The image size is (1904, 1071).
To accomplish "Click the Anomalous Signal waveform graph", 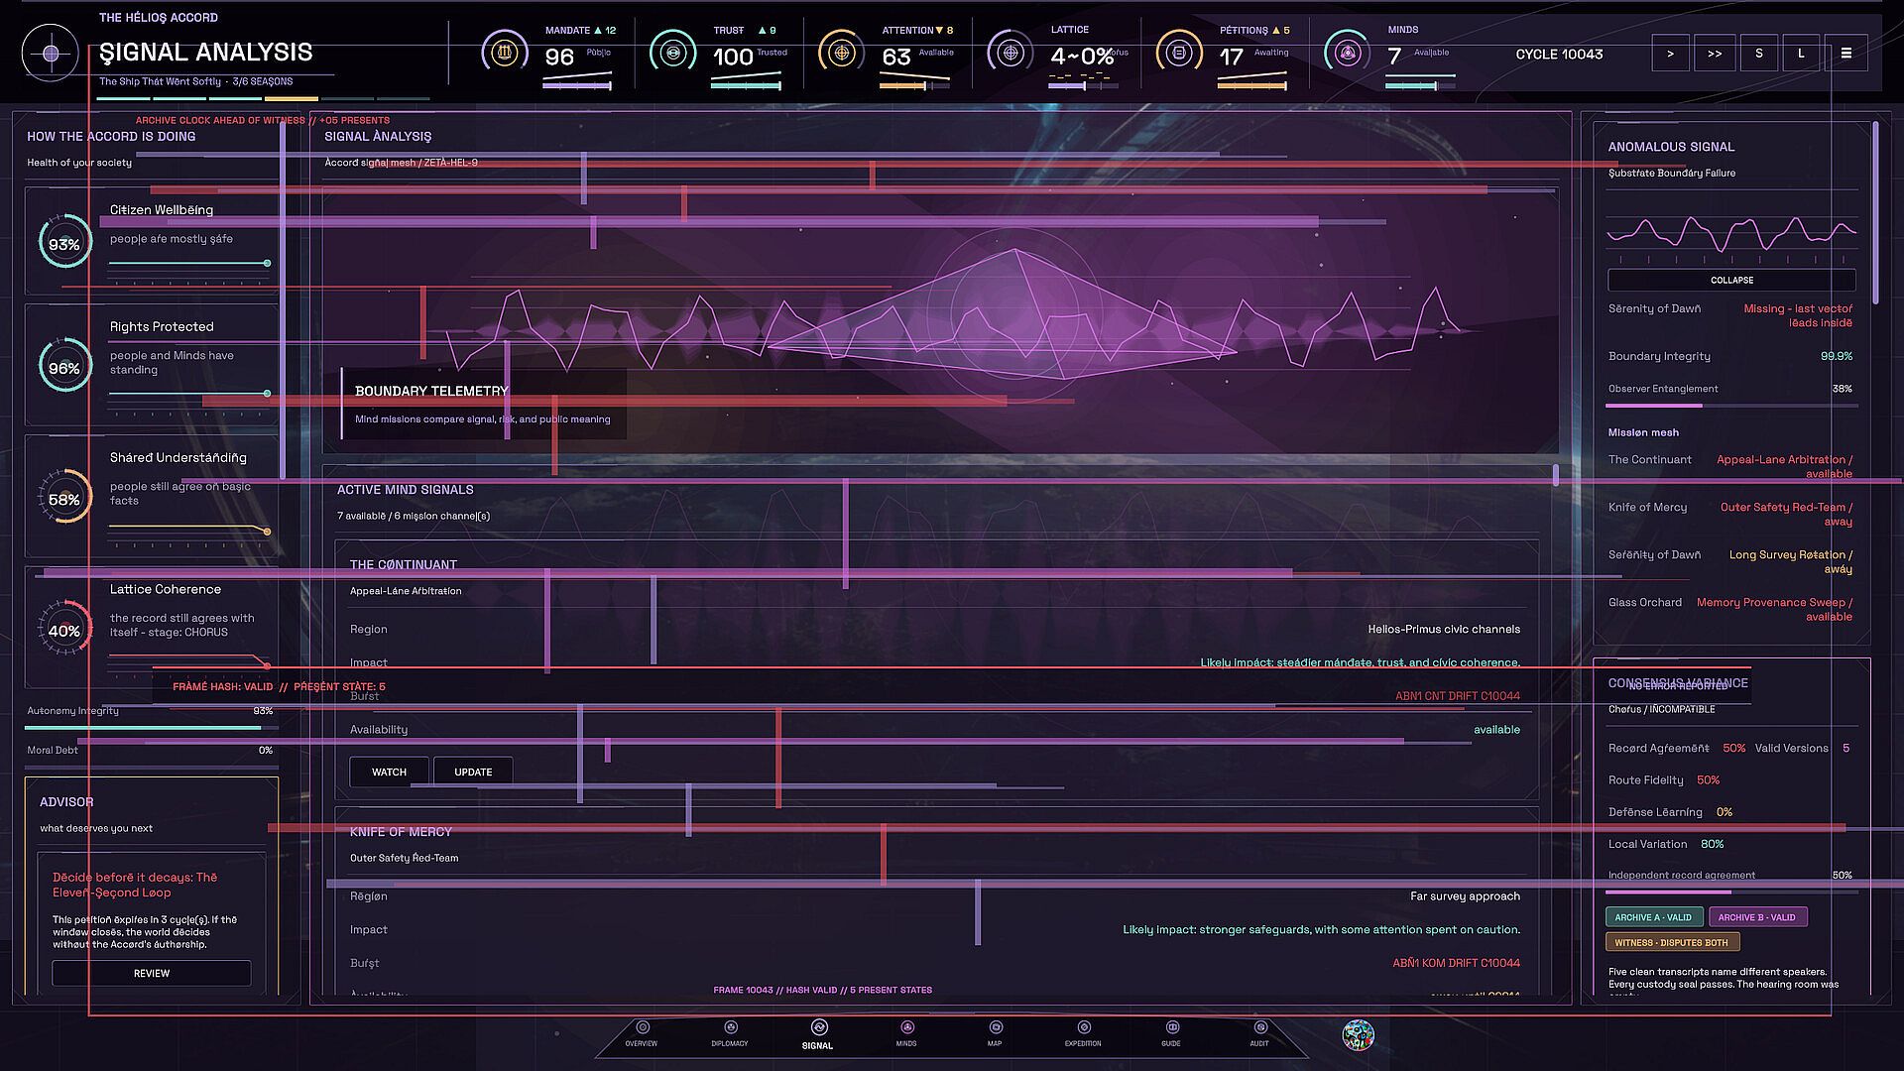I will tap(1731, 236).
